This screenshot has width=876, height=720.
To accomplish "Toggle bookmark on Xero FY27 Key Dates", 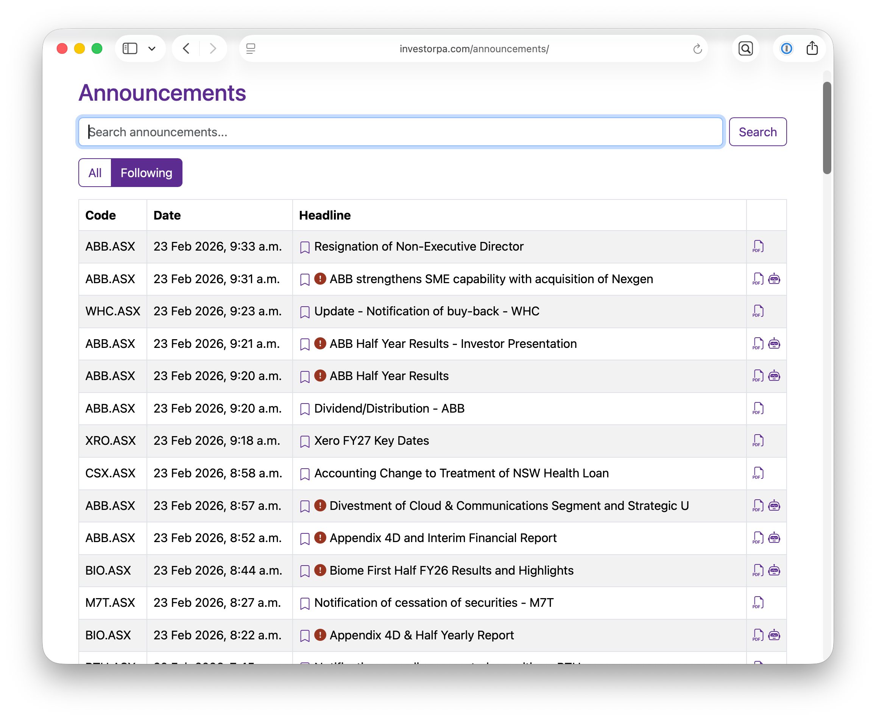I will tap(305, 441).
